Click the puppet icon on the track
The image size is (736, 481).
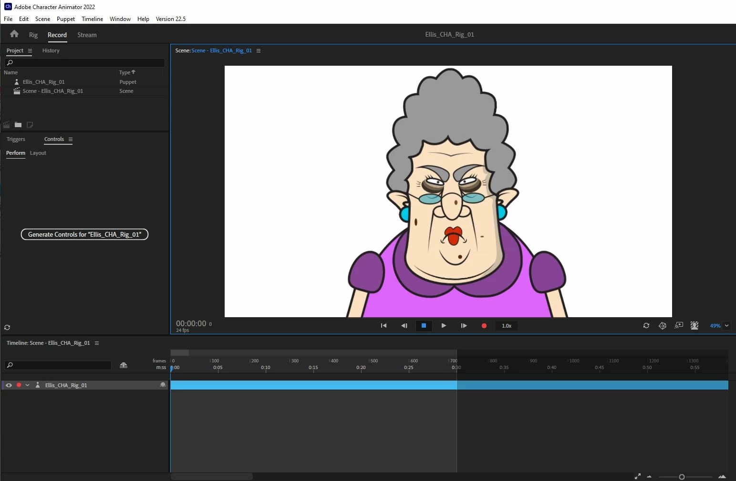[38, 385]
